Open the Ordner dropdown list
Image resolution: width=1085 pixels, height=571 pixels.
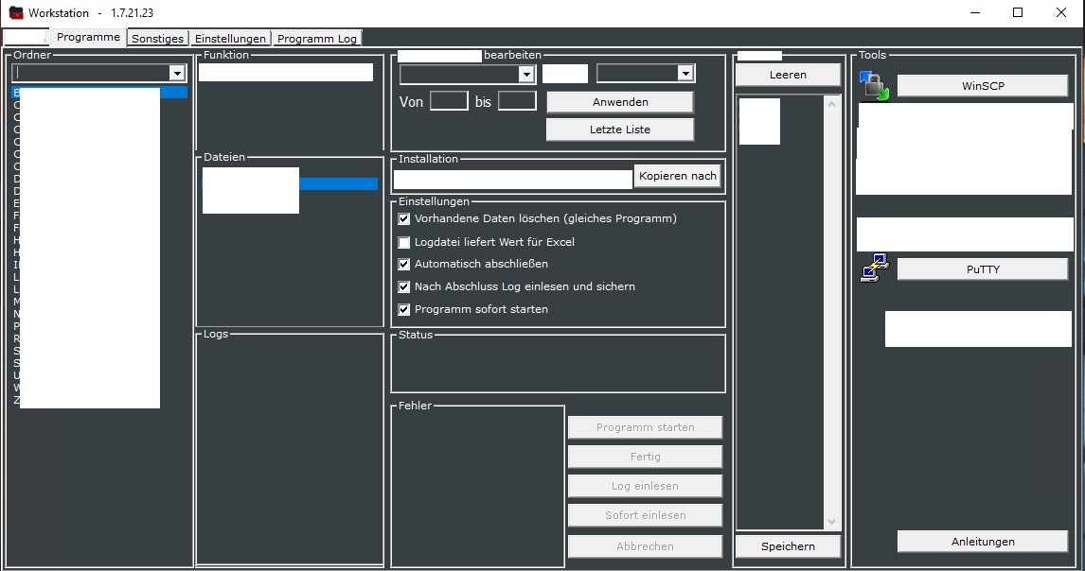point(176,73)
